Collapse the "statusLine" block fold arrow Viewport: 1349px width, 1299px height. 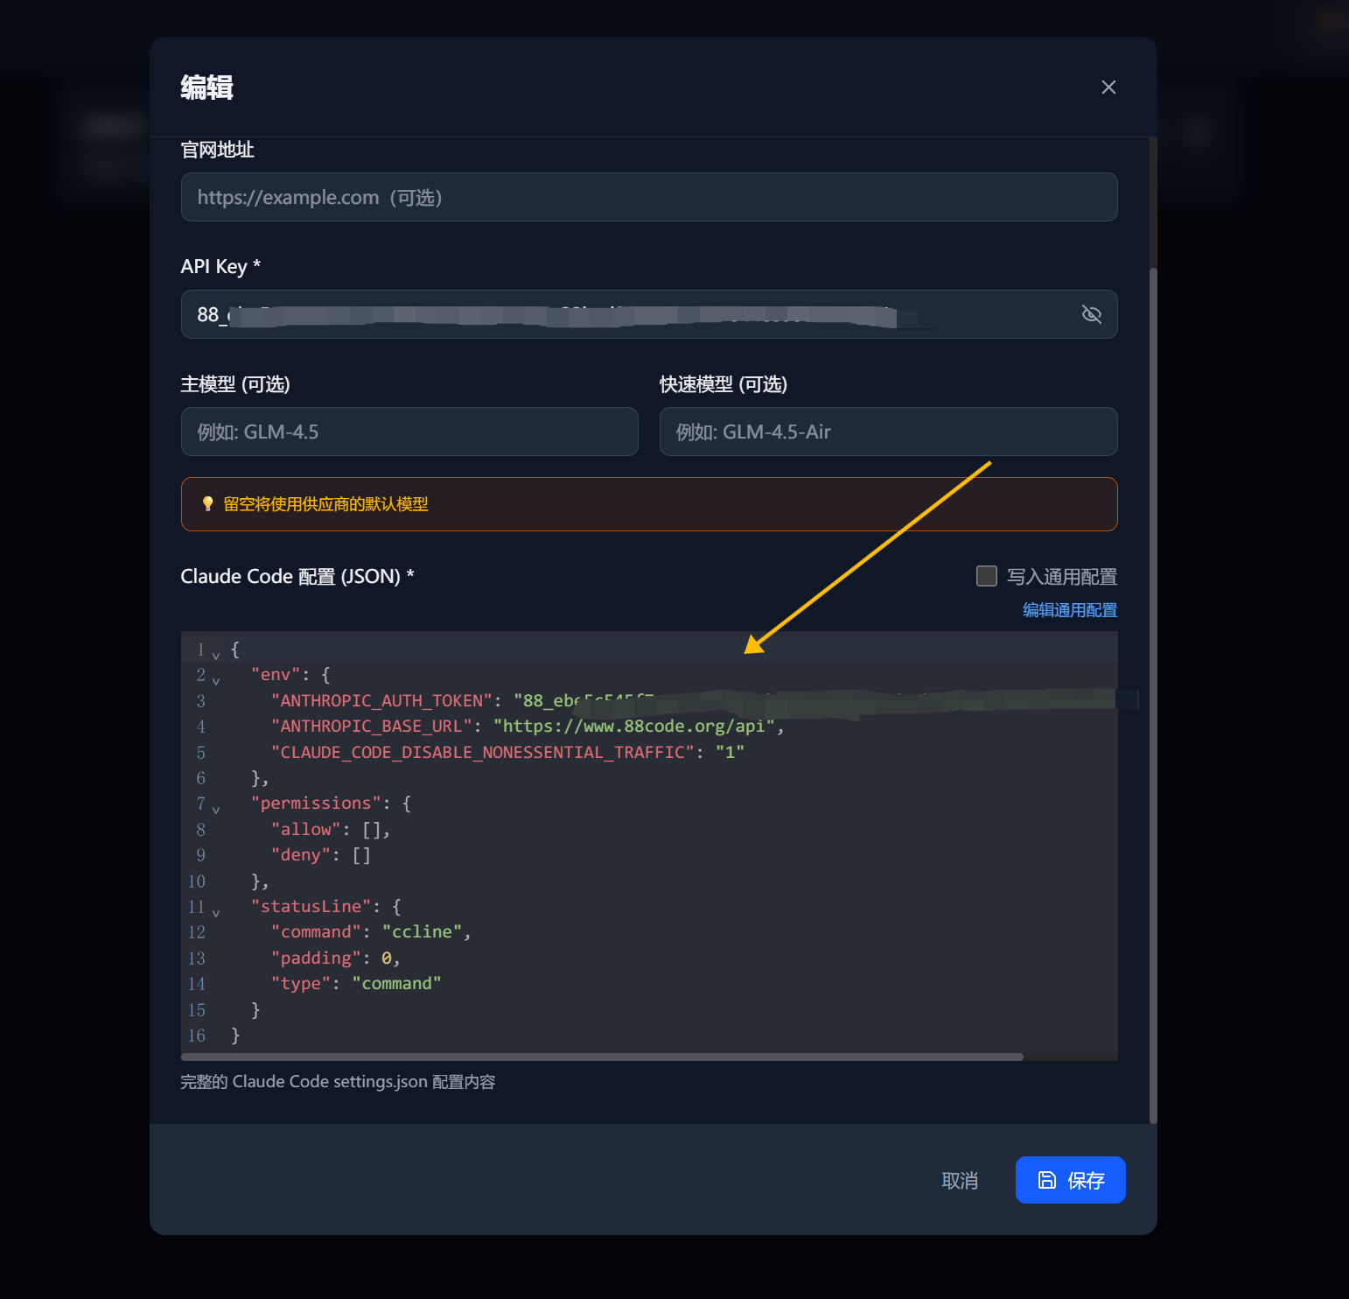(x=216, y=912)
